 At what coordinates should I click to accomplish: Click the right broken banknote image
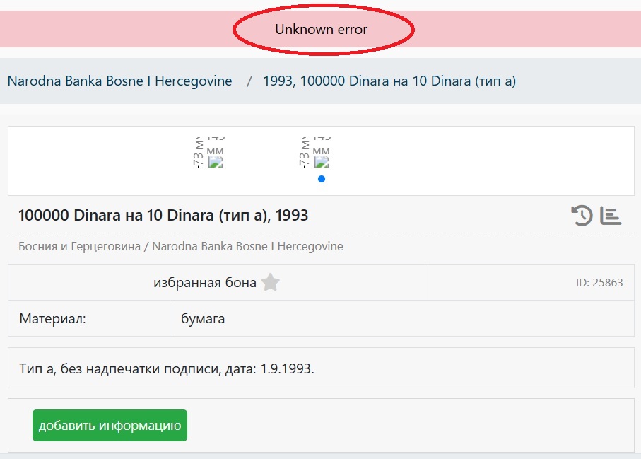pos(322,163)
